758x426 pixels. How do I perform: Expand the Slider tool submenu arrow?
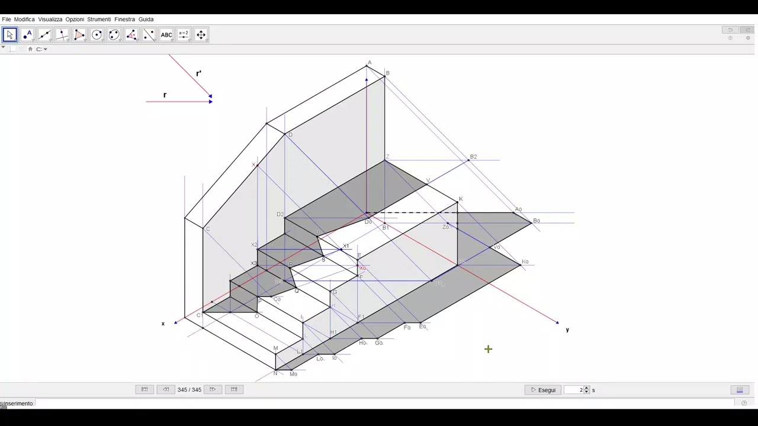pyautogui.click(x=189, y=41)
